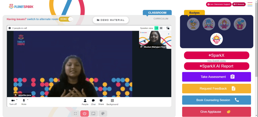
Task: Click Live Classroom Support button
Action: (x=219, y=4)
